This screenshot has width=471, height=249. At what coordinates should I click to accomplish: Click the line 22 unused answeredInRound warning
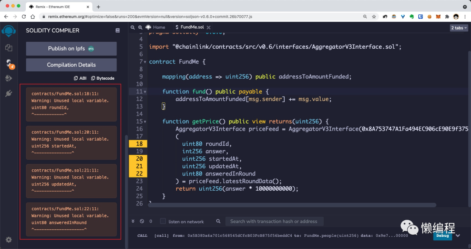coord(71,219)
